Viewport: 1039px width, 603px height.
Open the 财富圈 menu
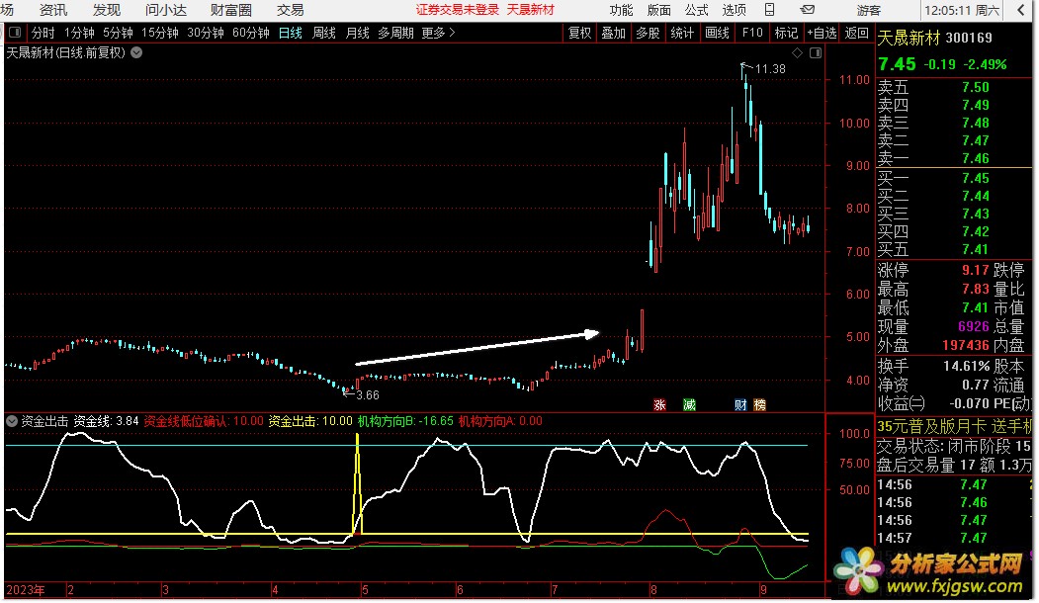[231, 10]
